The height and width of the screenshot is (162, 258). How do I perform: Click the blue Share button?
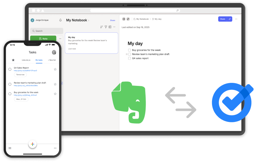[x=222, y=19]
